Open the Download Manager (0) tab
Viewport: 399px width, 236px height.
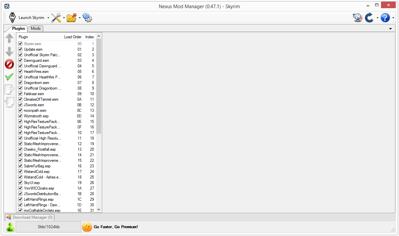click(29, 217)
